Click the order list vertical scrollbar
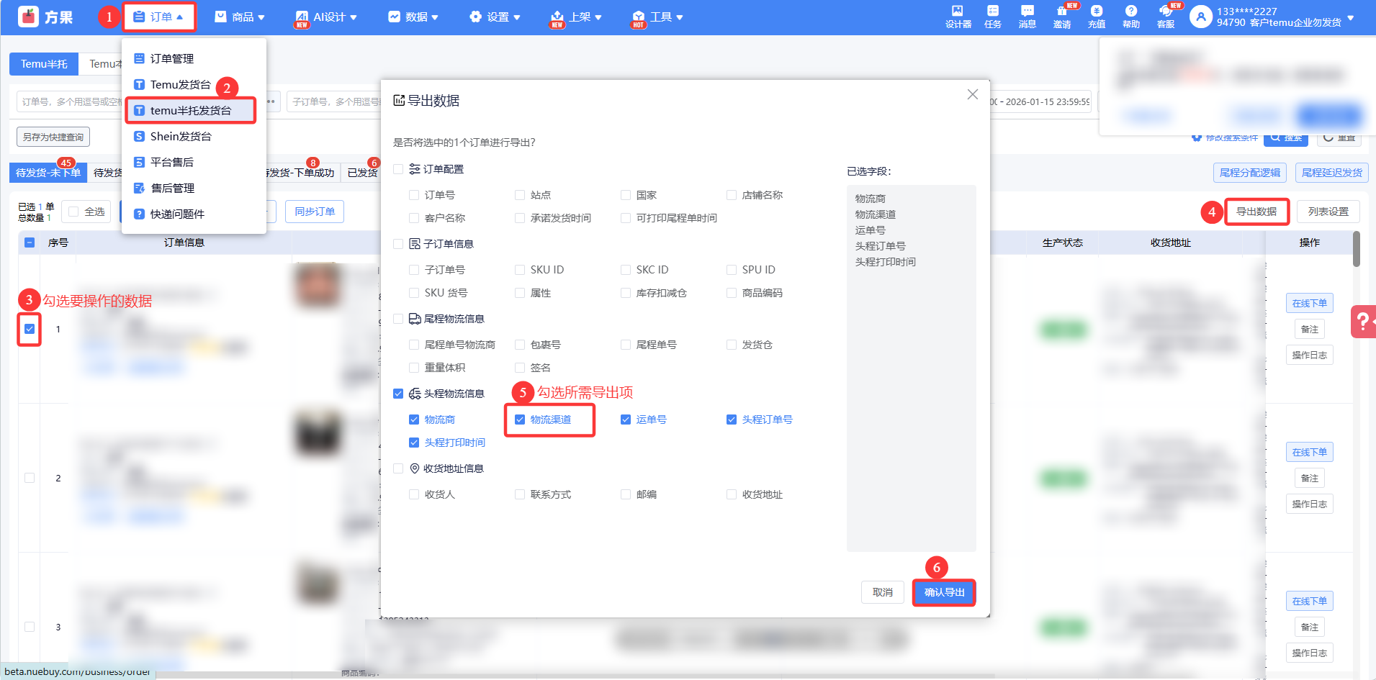The width and height of the screenshot is (1376, 680). pos(1357,250)
